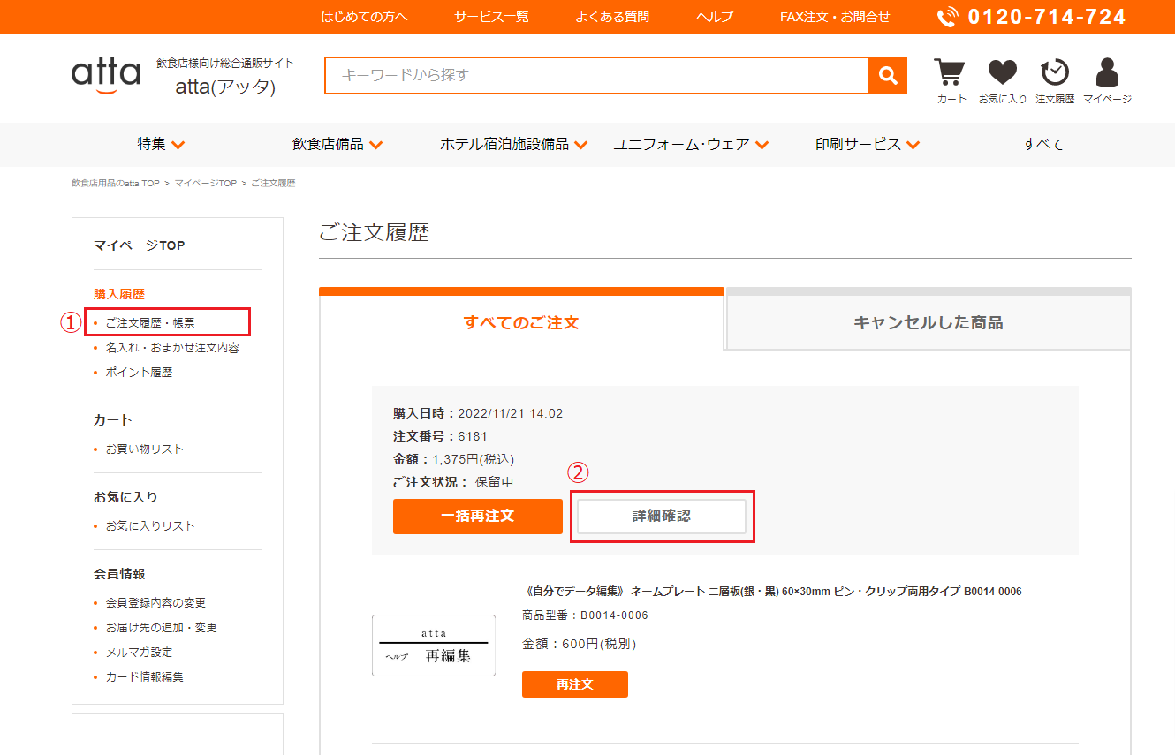Open the shopping cart icon
This screenshot has width=1175, height=755.
[x=951, y=74]
